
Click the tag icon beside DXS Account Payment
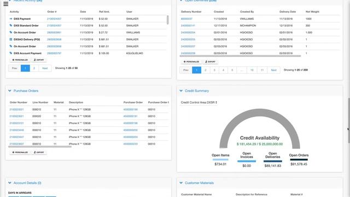click(11, 53)
